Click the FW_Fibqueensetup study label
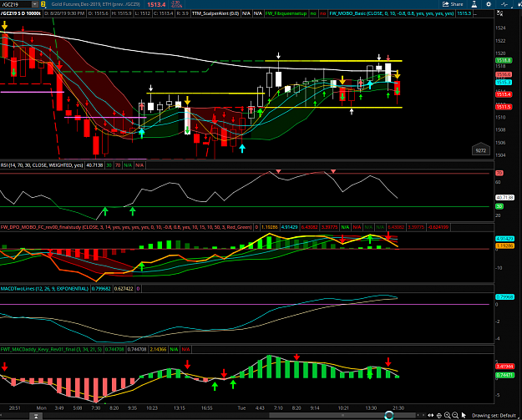Image resolution: width=522 pixels, height=420 pixels. tap(286, 13)
